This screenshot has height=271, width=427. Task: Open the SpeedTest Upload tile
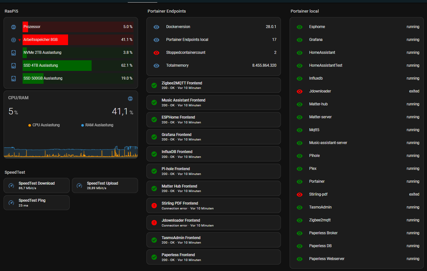pyautogui.click(x=105, y=185)
